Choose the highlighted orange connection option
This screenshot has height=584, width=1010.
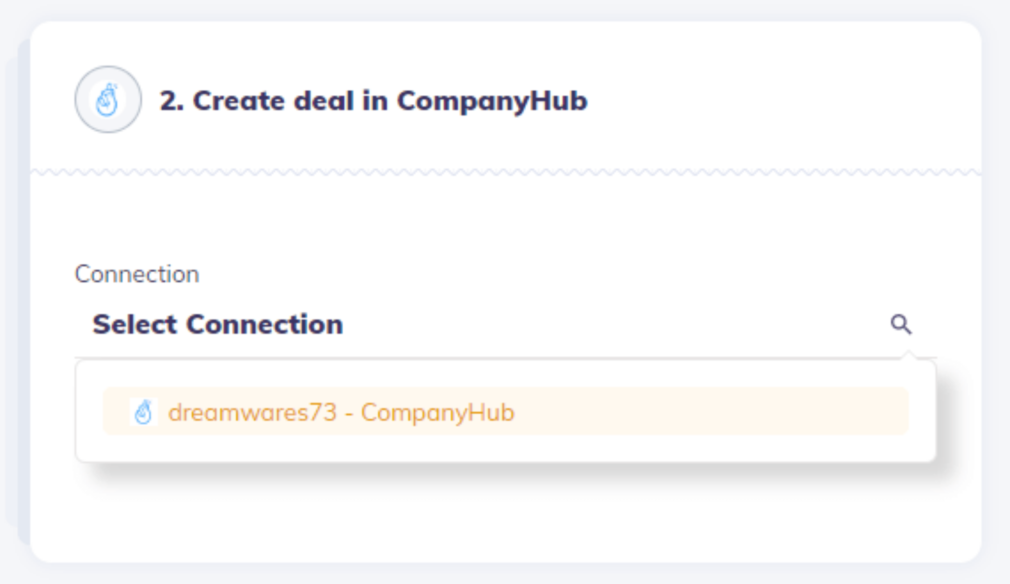coord(505,411)
